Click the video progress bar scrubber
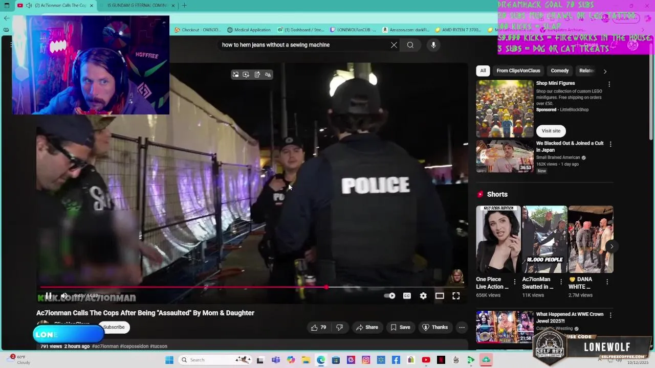Screen dimensions: 655x368 [326, 287]
